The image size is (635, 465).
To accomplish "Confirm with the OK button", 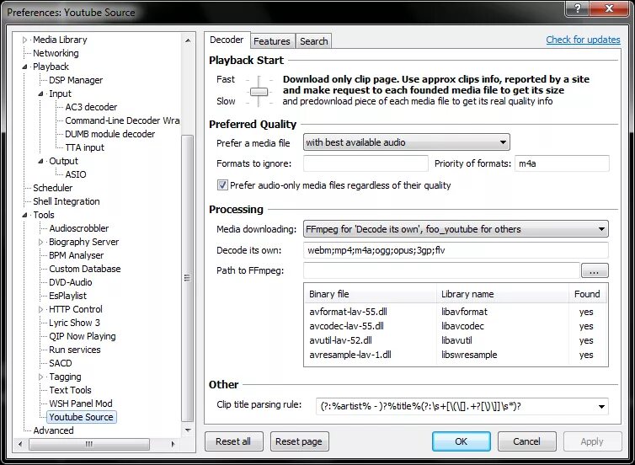I will (x=462, y=441).
